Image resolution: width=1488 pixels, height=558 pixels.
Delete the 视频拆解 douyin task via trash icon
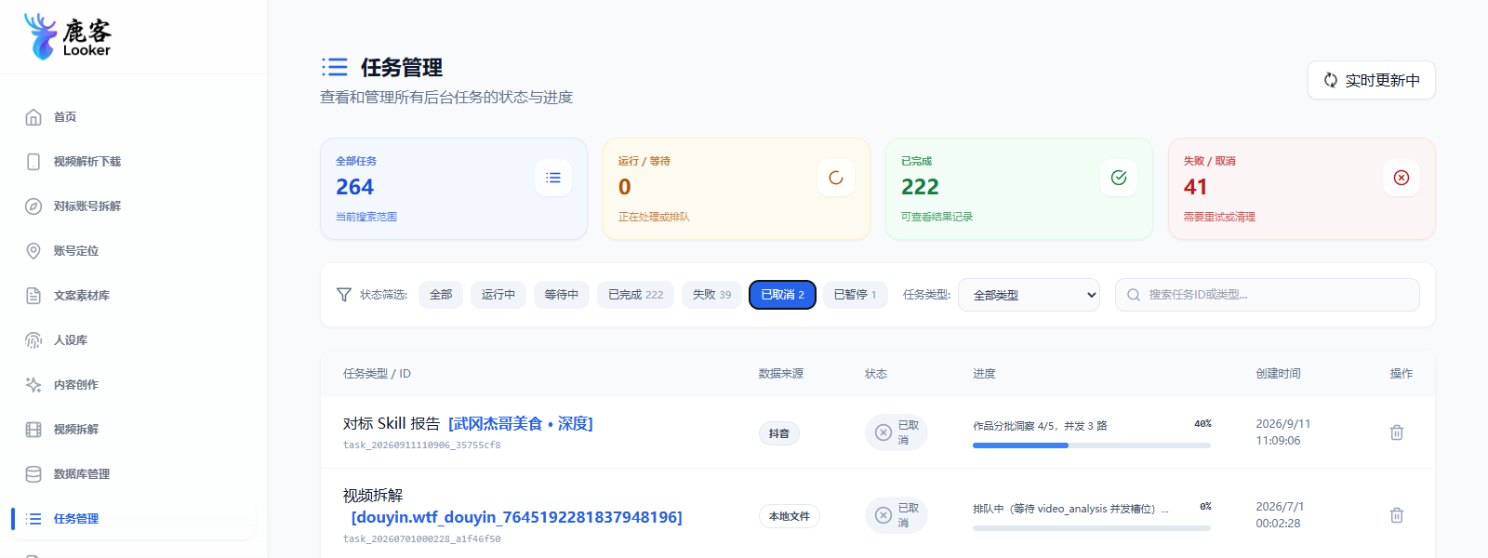pos(1397,515)
